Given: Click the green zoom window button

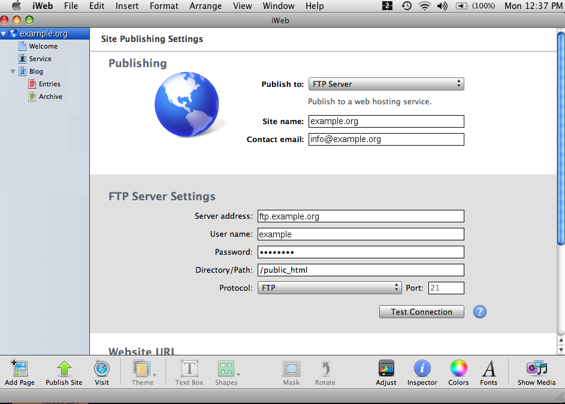Looking at the screenshot, I should point(29,20).
